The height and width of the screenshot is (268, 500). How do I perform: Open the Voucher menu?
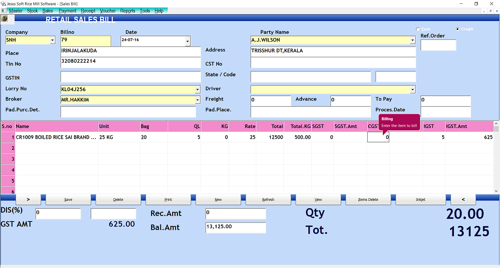108,11
